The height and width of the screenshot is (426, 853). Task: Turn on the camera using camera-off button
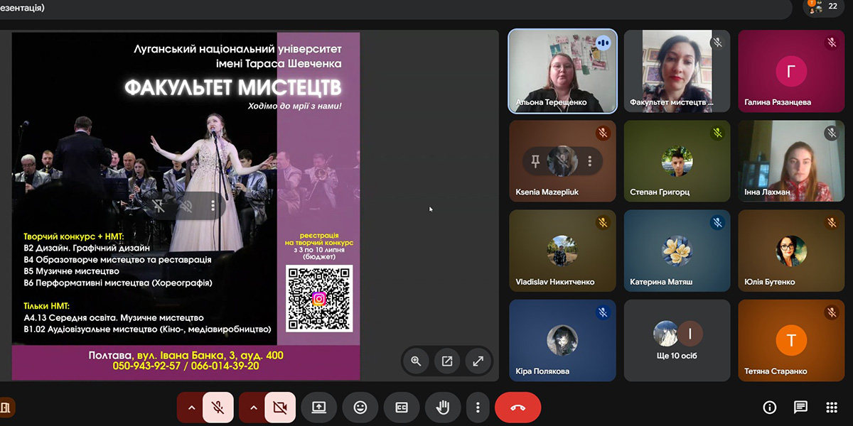pos(280,408)
